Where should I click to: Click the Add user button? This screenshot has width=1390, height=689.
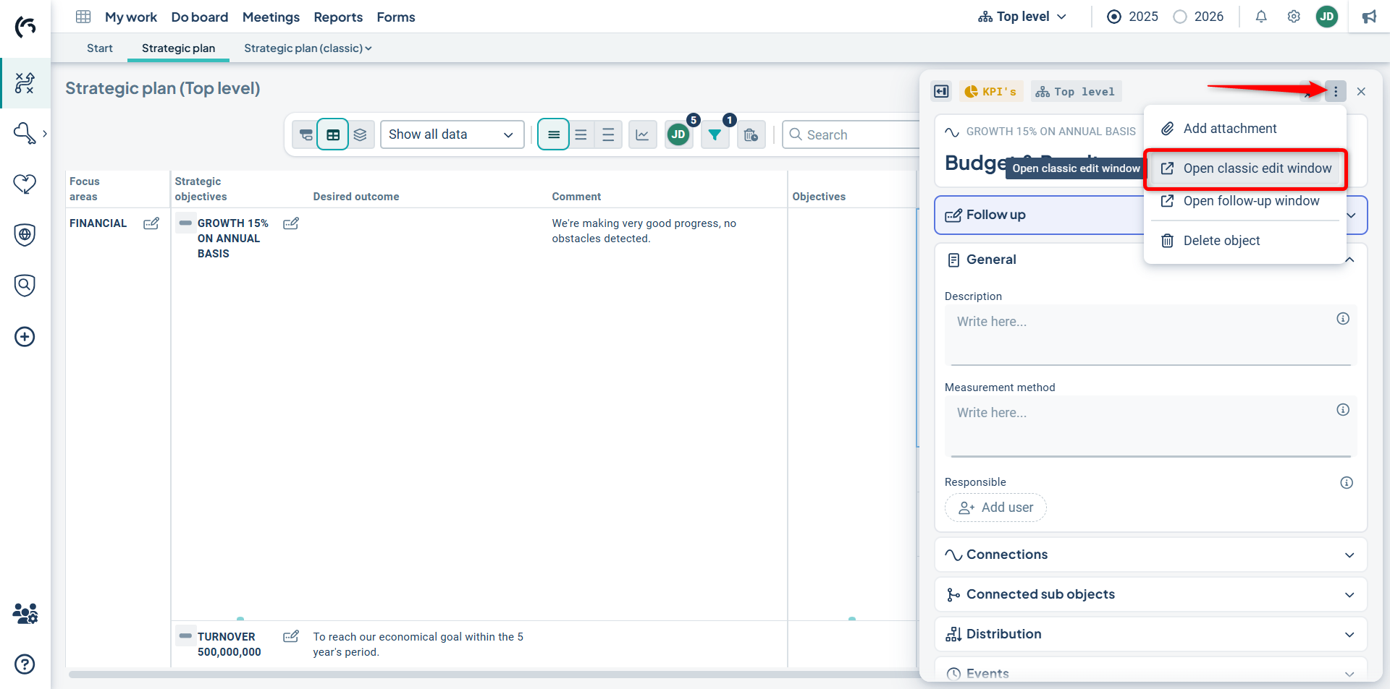[995, 508]
